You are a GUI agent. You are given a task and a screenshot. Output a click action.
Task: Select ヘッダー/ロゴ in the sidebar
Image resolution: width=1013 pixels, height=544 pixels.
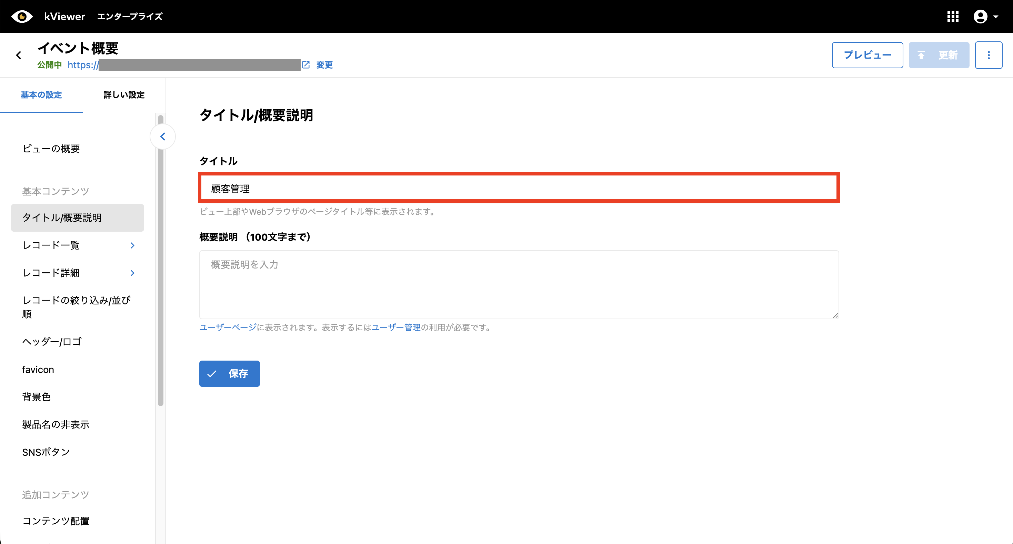click(x=52, y=342)
